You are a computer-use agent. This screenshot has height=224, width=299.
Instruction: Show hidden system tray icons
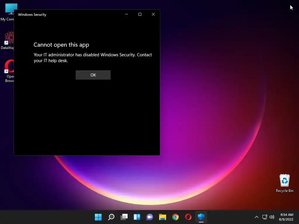[257, 217]
